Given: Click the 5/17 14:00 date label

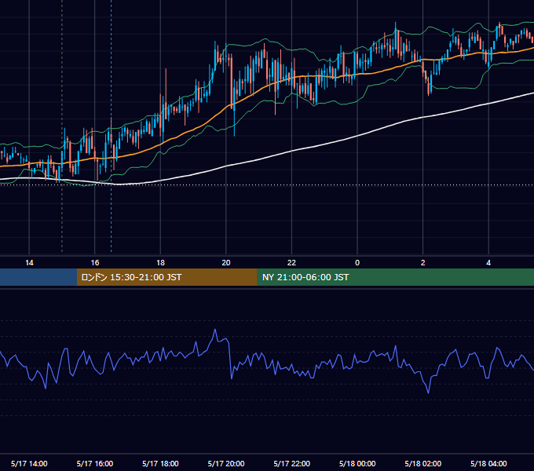Looking at the screenshot, I should (x=29, y=463).
